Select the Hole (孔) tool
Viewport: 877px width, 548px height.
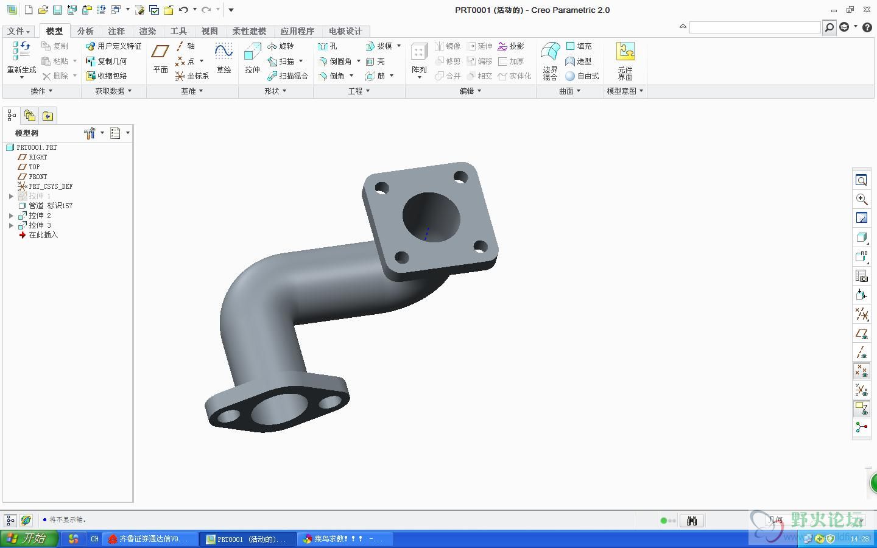tap(328, 46)
